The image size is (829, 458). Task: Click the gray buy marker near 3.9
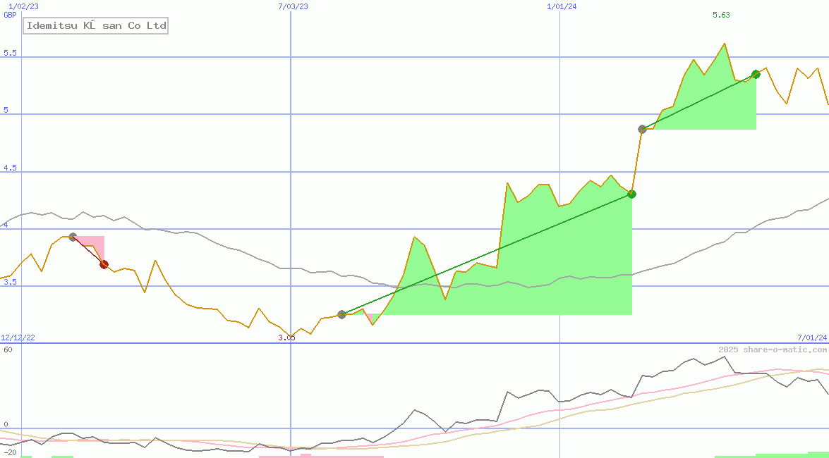click(73, 237)
